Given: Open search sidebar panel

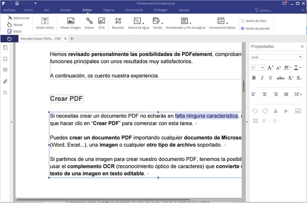Looking at the screenshot, I should click(x=5, y=92).
